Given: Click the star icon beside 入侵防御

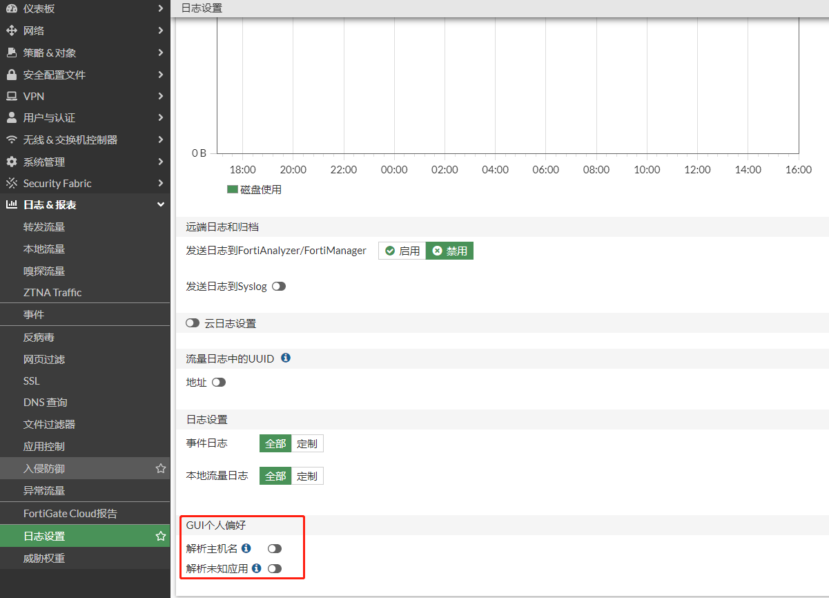Looking at the screenshot, I should click(161, 468).
